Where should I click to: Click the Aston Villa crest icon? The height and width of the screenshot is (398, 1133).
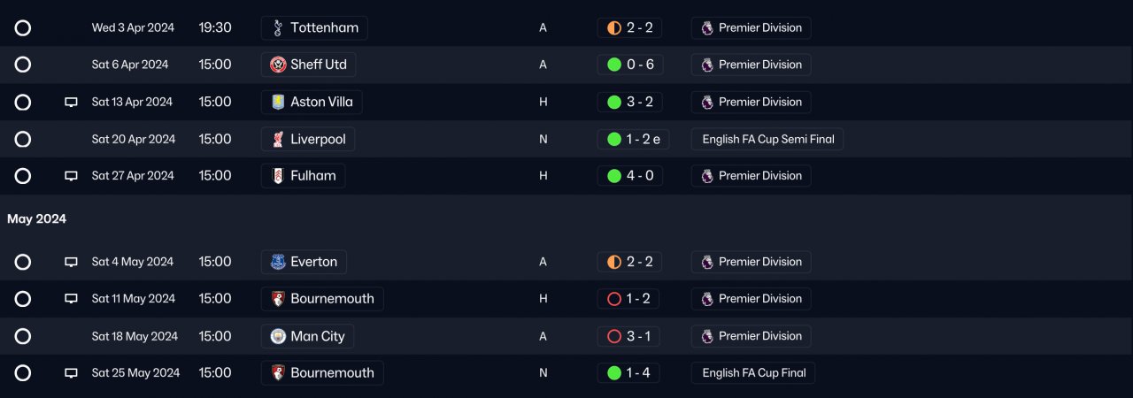coord(278,102)
